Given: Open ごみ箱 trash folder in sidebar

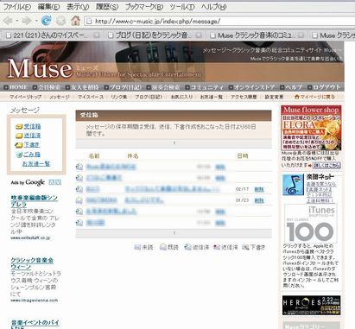Looking at the screenshot, I should coord(32,155).
